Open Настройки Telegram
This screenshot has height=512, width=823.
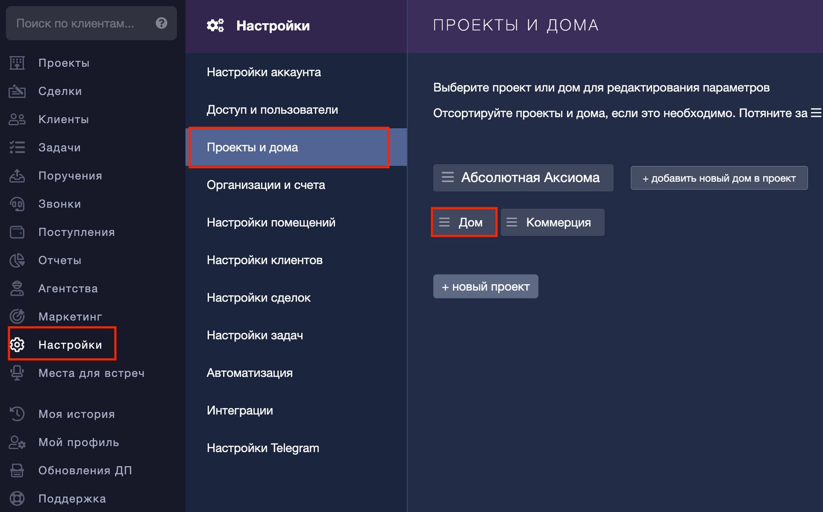point(296,448)
